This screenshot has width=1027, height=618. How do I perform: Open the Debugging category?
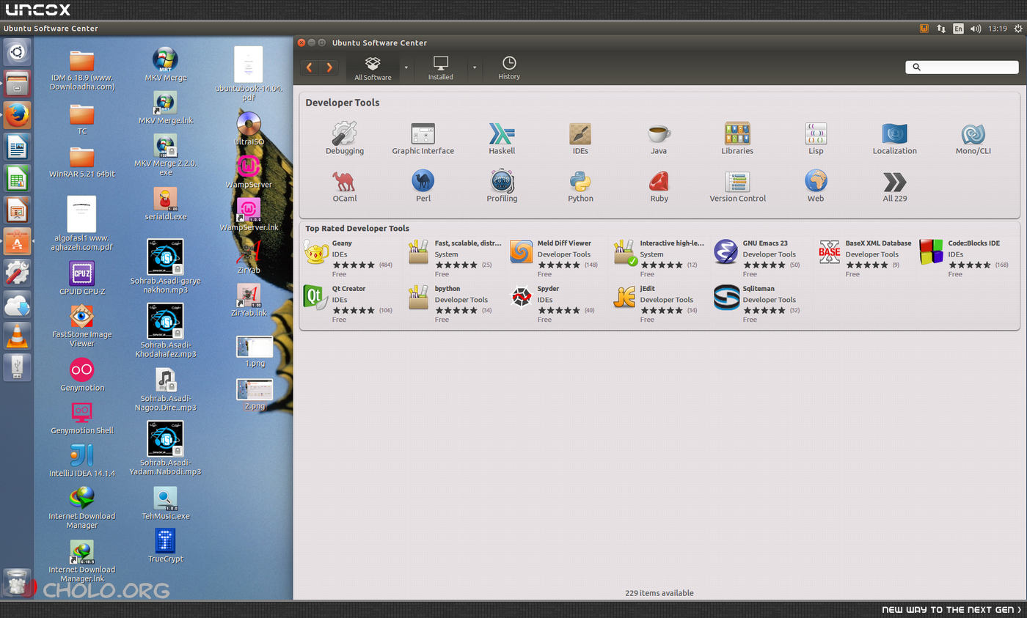coord(344,139)
